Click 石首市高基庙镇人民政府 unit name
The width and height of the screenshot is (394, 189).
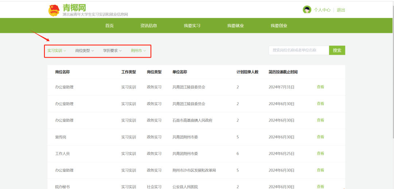tap(193, 120)
